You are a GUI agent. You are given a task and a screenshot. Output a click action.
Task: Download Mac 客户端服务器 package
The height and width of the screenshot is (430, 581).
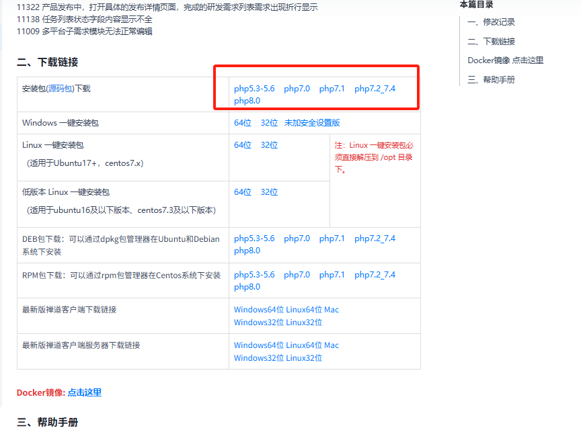332,345
